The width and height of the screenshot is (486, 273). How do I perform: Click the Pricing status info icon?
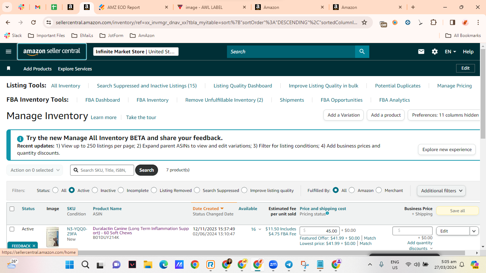(x=327, y=213)
